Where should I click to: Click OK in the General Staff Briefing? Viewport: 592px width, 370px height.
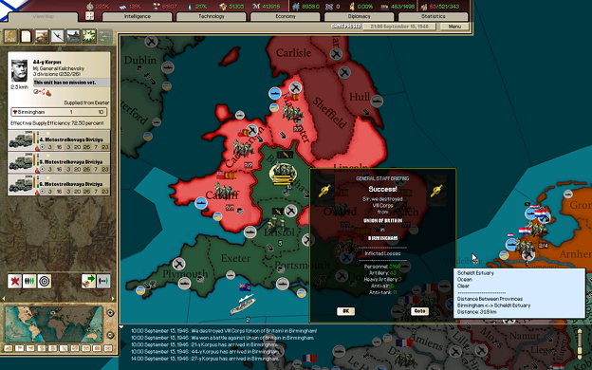(345, 311)
